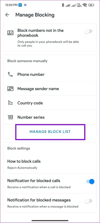Image resolution: width=100 pixels, height=223 pixels.
Task: Tap the 123 number series icon
Action: tap(10, 117)
